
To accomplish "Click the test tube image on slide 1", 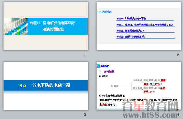I will click(x=16, y=26).
